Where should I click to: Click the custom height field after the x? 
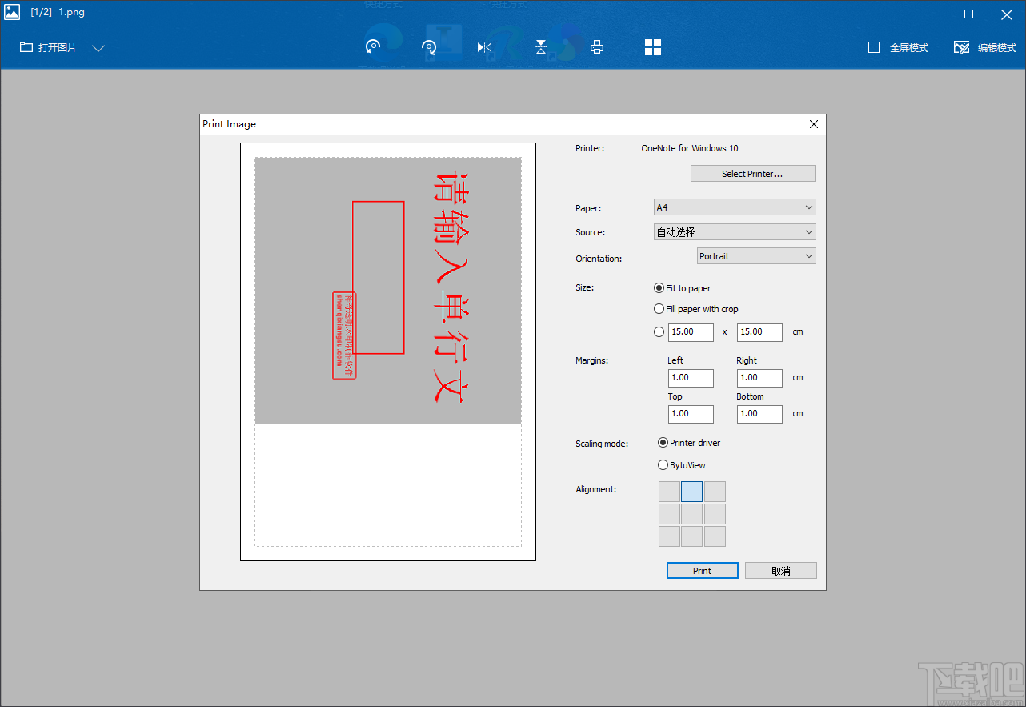[759, 331]
